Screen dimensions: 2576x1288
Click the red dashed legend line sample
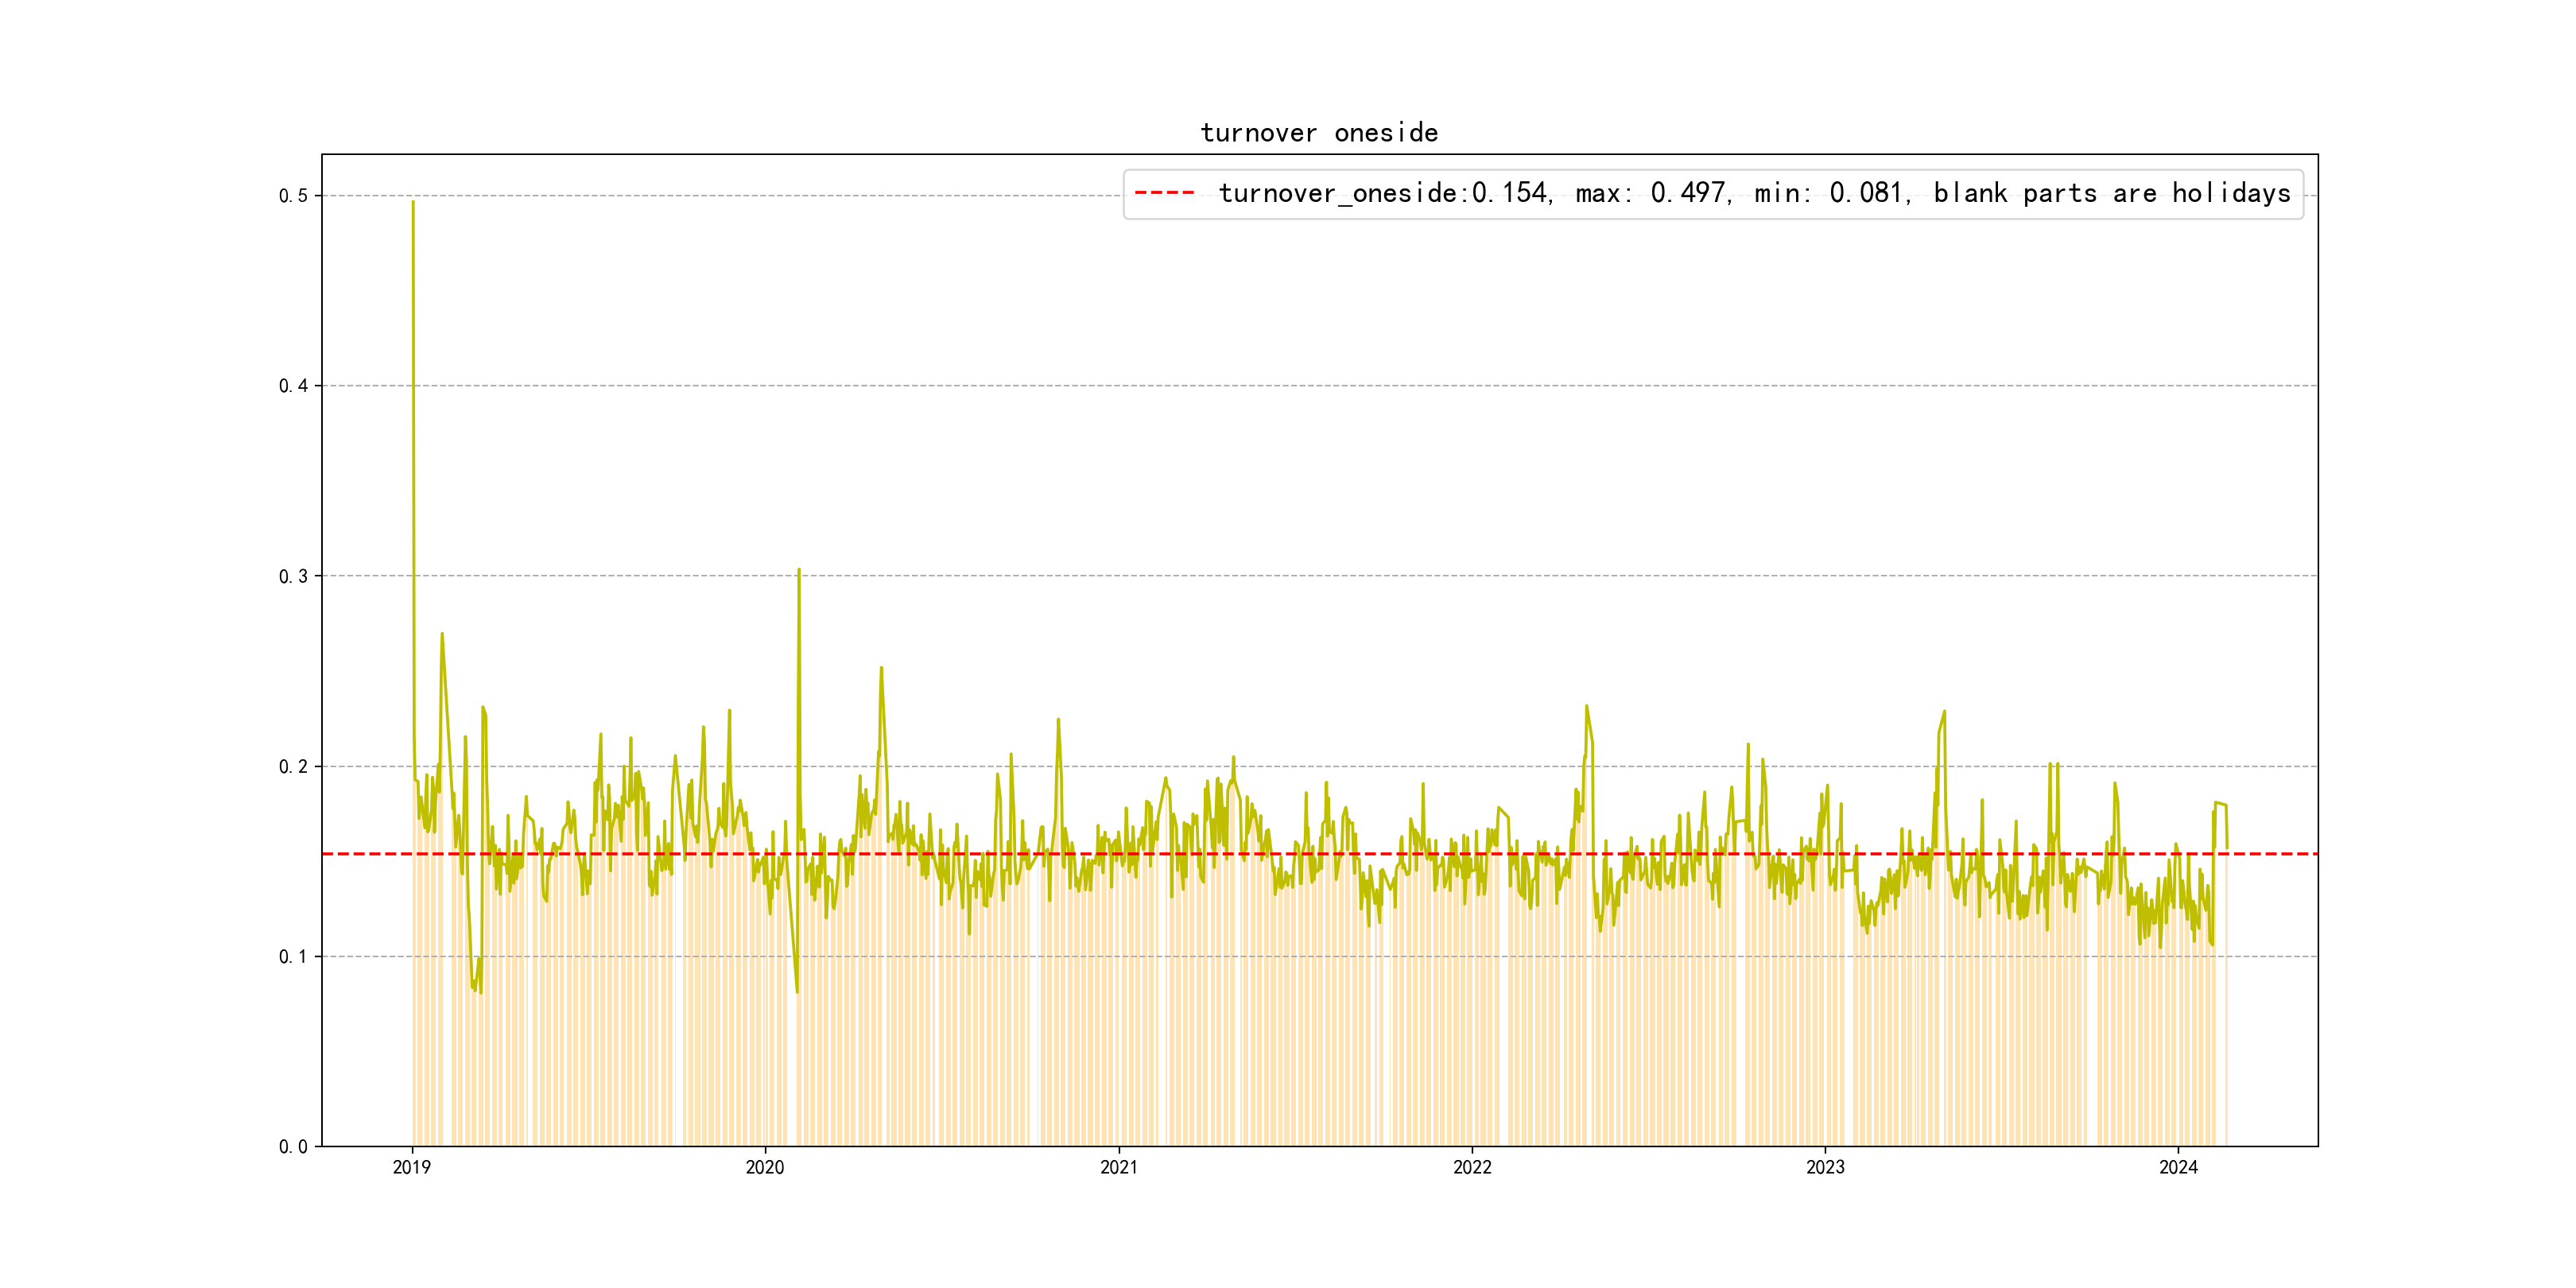[x=1164, y=193]
